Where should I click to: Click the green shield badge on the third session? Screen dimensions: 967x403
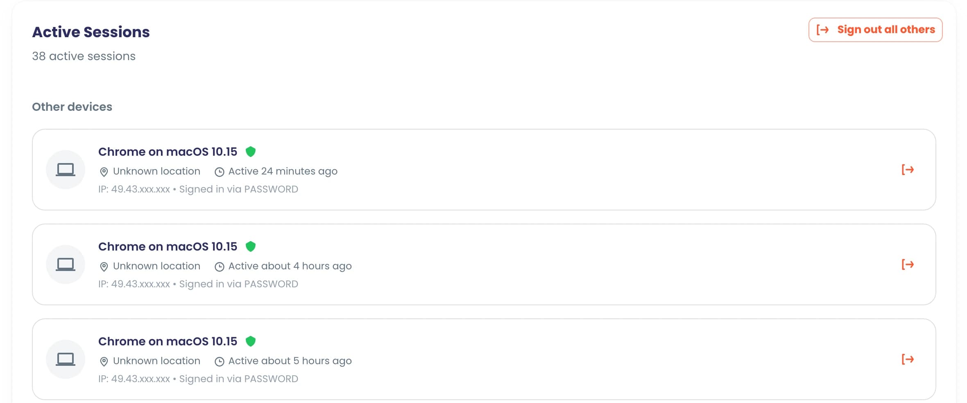pyautogui.click(x=251, y=341)
